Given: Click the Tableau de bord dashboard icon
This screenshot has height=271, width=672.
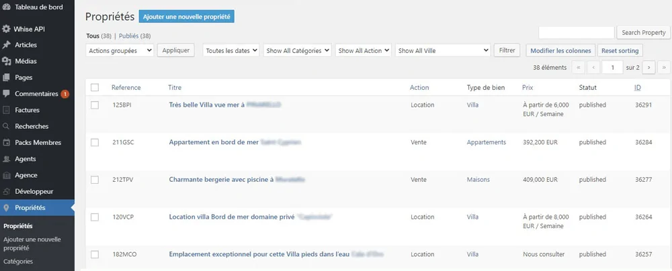Looking at the screenshot, I should click(x=6, y=7).
